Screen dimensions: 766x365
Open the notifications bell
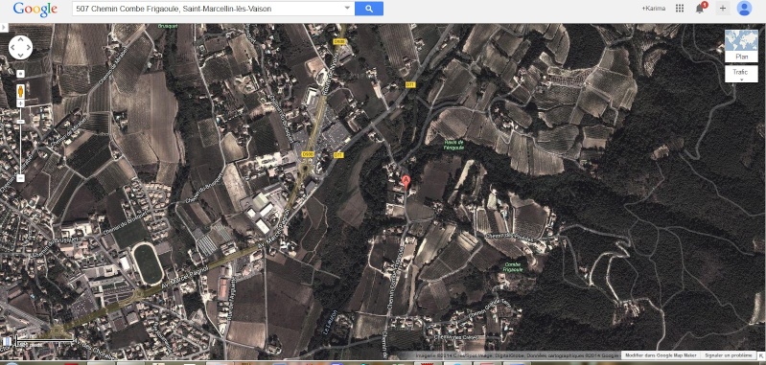pos(700,9)
